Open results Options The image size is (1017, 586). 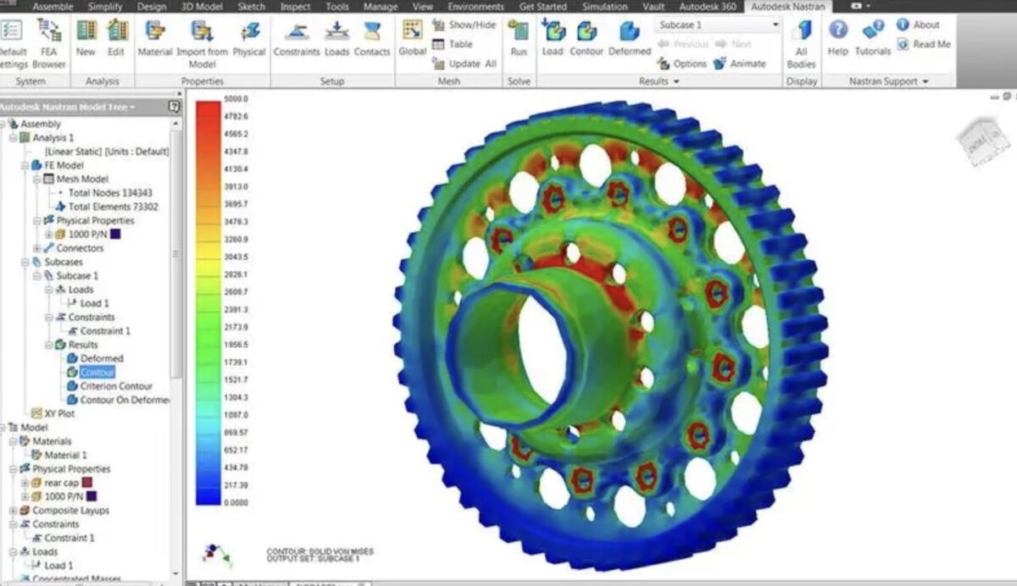coord(683,64)
